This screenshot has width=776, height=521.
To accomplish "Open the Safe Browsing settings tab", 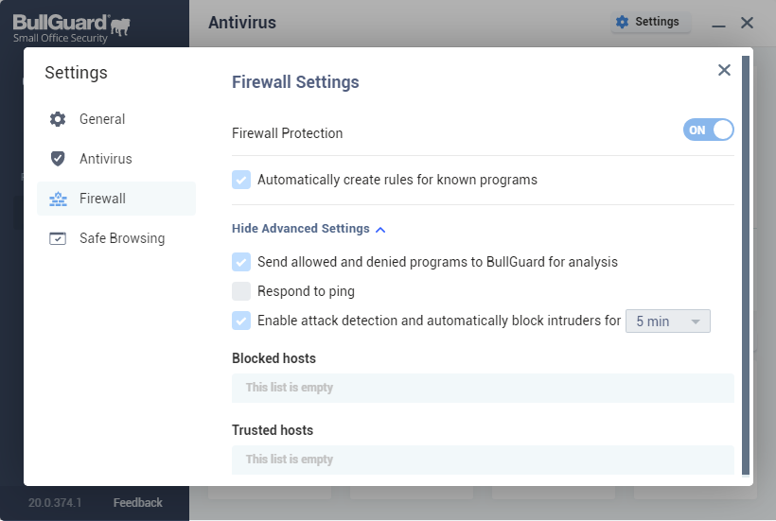I will point(121,238).
